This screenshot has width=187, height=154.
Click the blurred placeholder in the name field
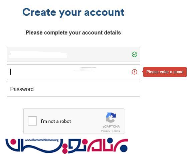coord(85,69)
